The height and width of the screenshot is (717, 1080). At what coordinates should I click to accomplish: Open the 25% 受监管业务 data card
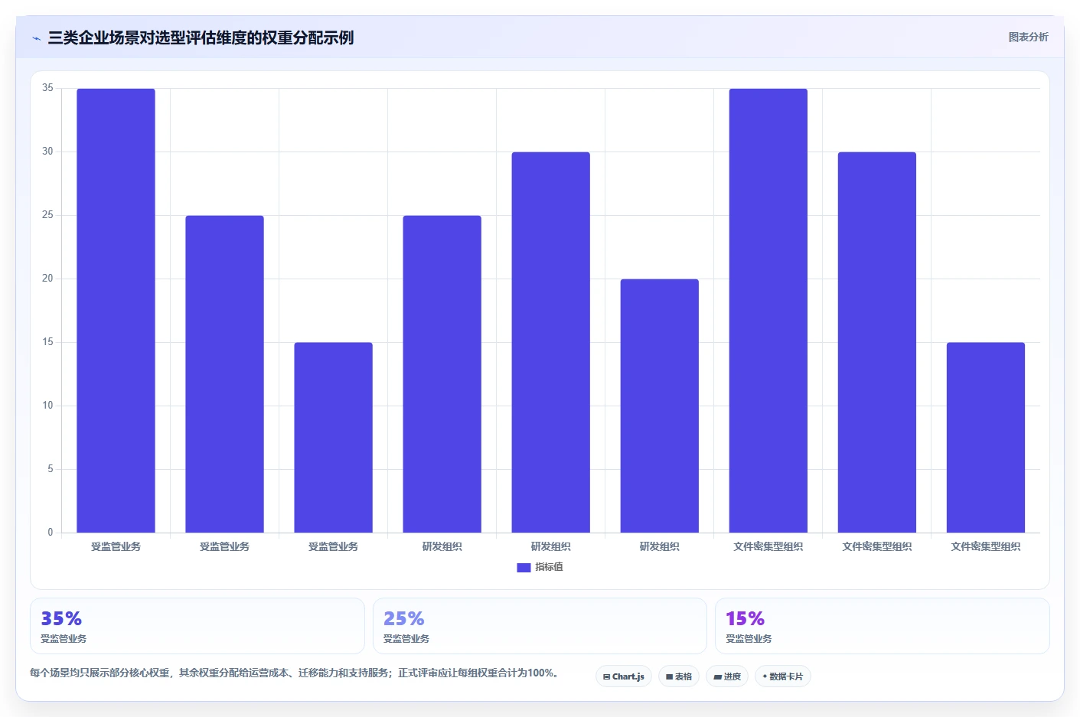coord(540,626)
